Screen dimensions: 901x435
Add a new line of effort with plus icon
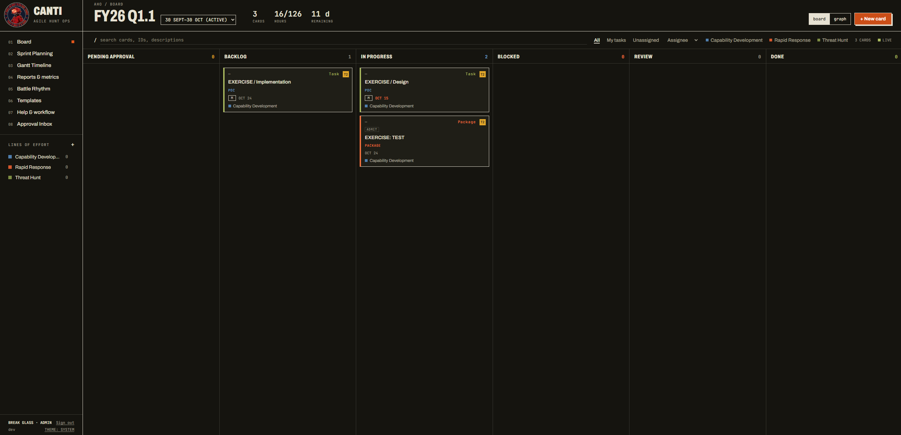(73, 145)
